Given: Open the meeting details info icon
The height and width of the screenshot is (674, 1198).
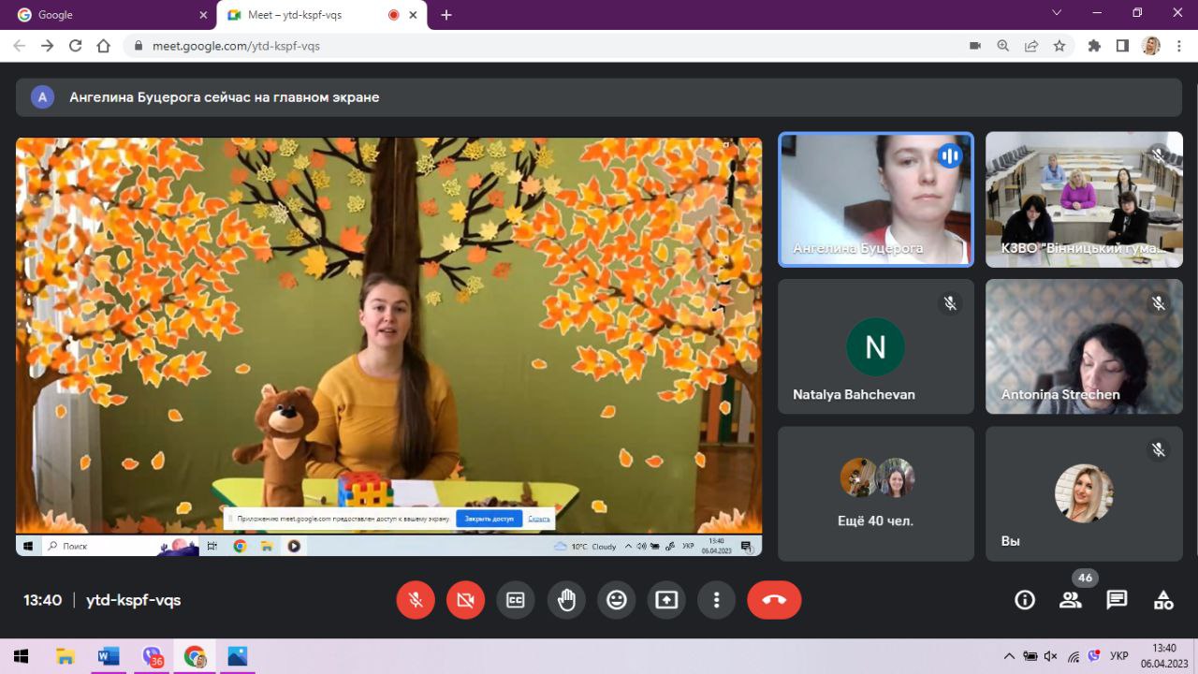Looking at the screenshot, I should click(x=1025, y=600).
